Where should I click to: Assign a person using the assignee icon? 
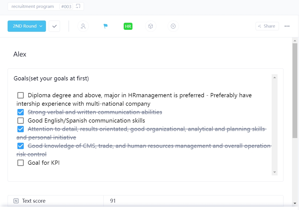83,26
